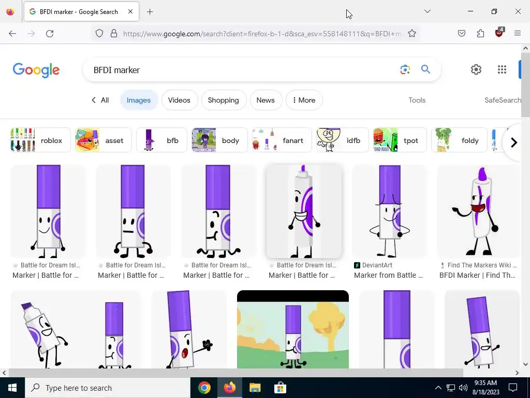Viewport: 530px width, 398px height.
Task: Open neutral-face Marker image with round feet
Action: point(134,211)
